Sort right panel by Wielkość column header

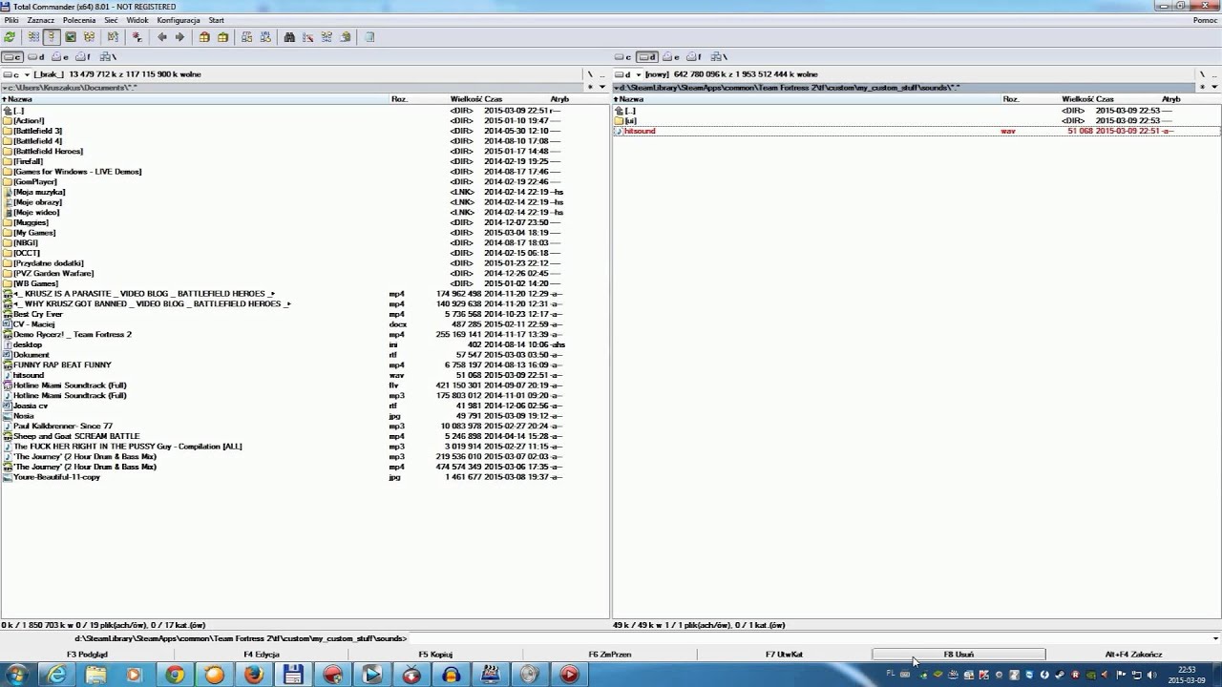(x=1078, y=99)
